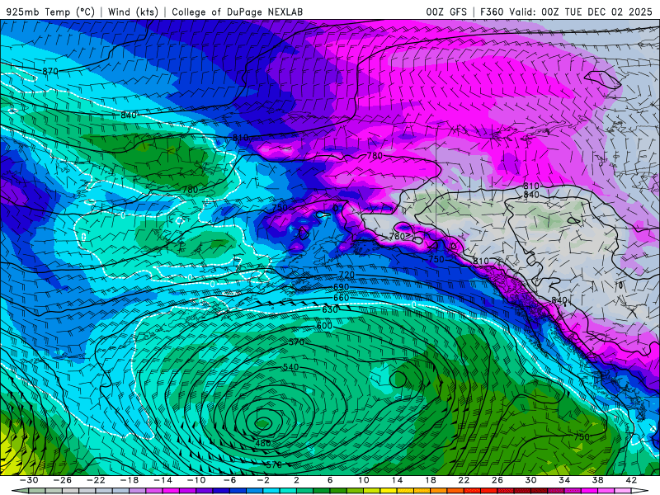The height and width of the screenshot is (495, 660).
Task: Select the 22 colorbar tick label
Action: pos(464,480)
